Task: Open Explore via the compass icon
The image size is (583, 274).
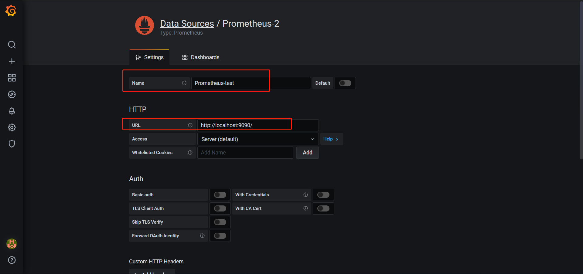Action: (12, 94)
